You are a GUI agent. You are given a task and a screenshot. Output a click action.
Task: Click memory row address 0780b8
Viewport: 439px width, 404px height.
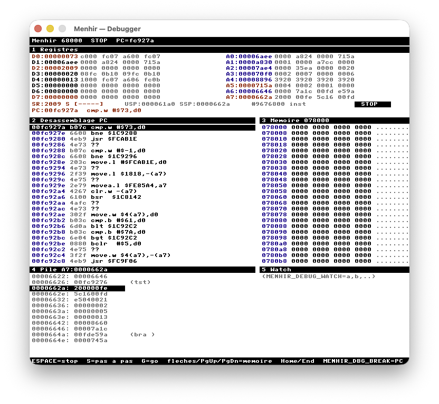[x=274, y=261]
